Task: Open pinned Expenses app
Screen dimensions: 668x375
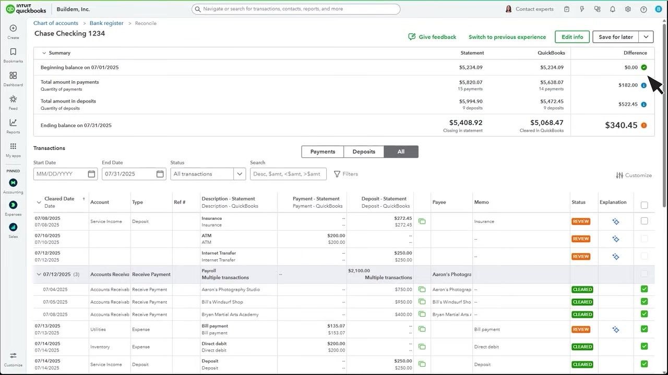Action: click(x=13, y=208)
